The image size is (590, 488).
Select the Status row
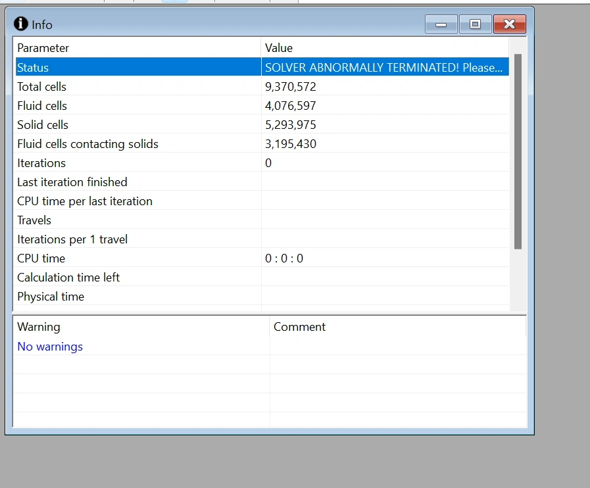(262, 67)
